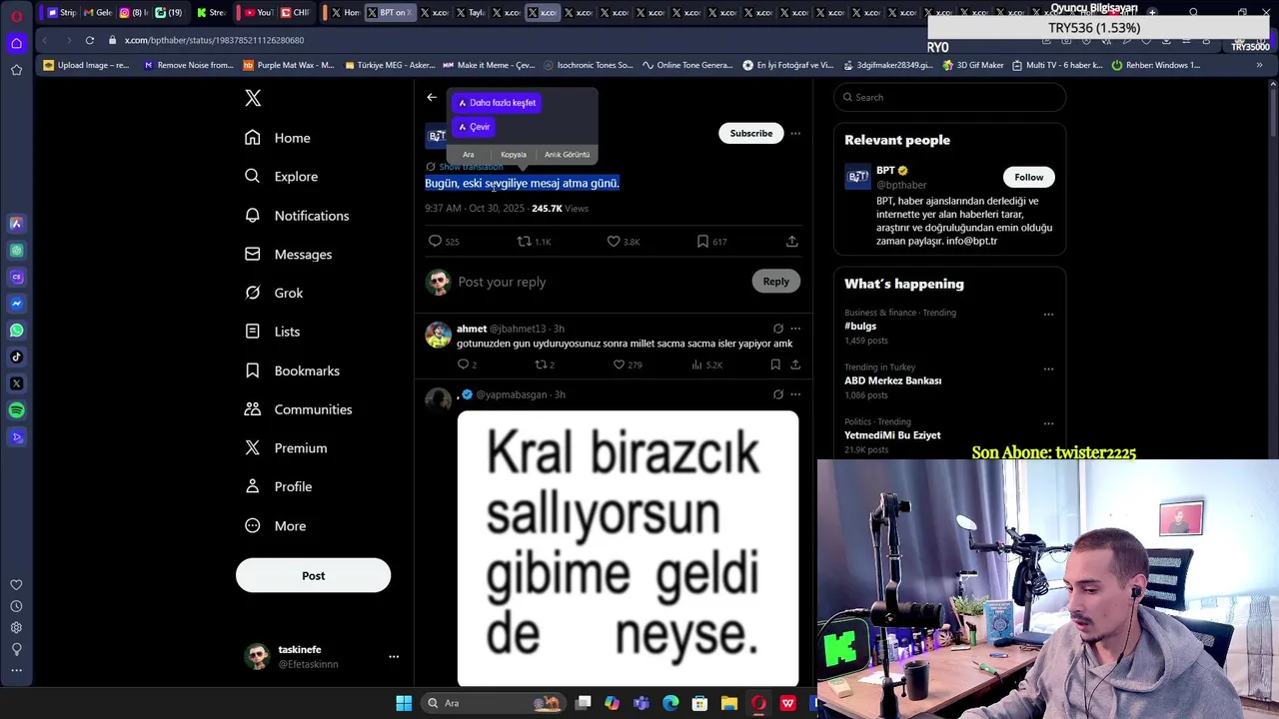The width and height of the screenshot is (1279, 719).
Task: Open taskinefe account menu dots
Action: [x=394, y=656]
